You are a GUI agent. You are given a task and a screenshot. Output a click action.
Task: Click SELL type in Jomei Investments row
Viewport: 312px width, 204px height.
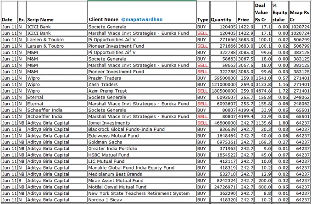click(x=203, y=123)
